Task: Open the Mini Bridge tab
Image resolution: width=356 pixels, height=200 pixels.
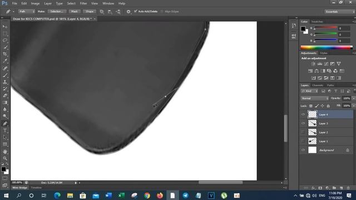Action: pos(20,188)
